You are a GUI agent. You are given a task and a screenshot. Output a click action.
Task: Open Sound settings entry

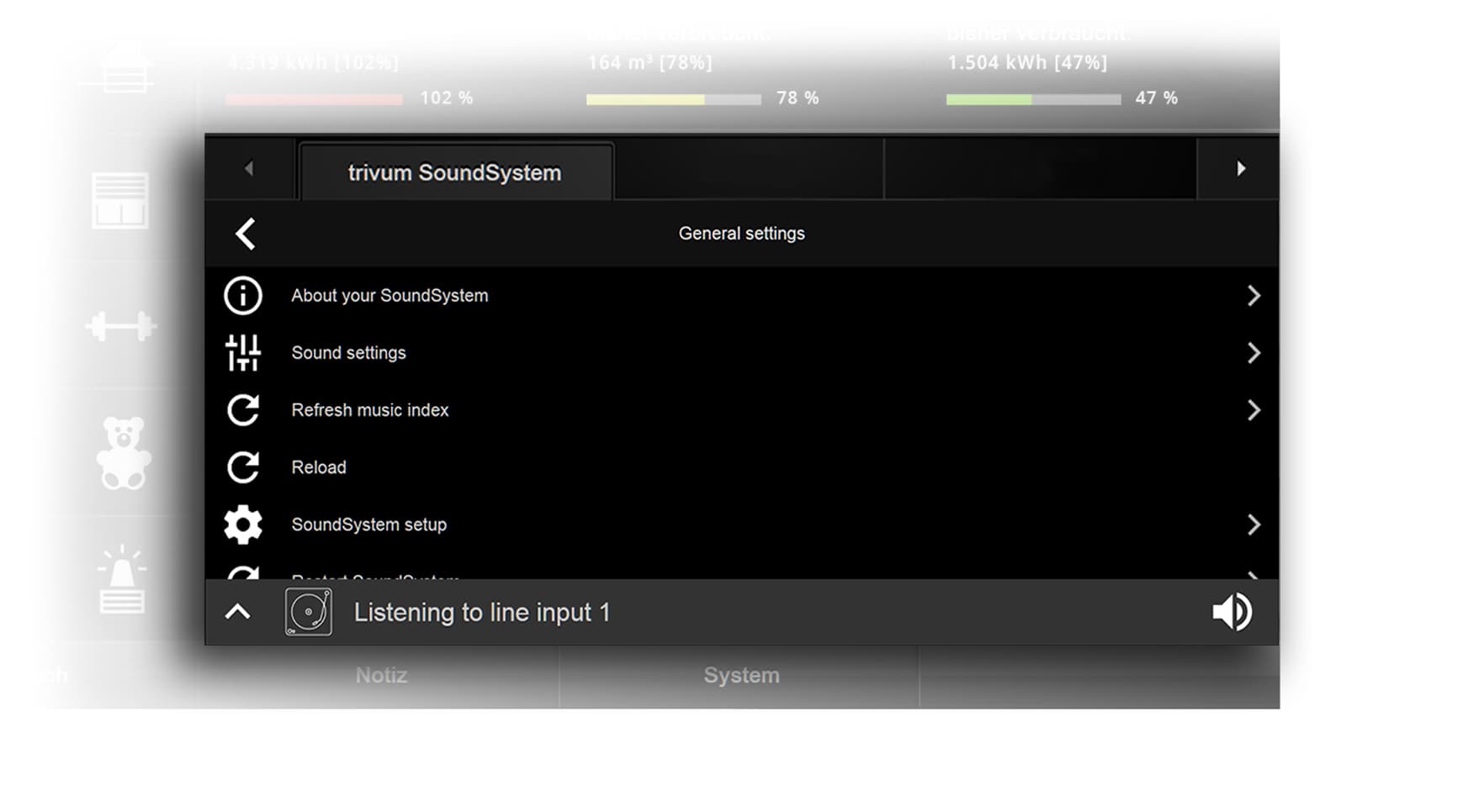click(x=742, y=353)
